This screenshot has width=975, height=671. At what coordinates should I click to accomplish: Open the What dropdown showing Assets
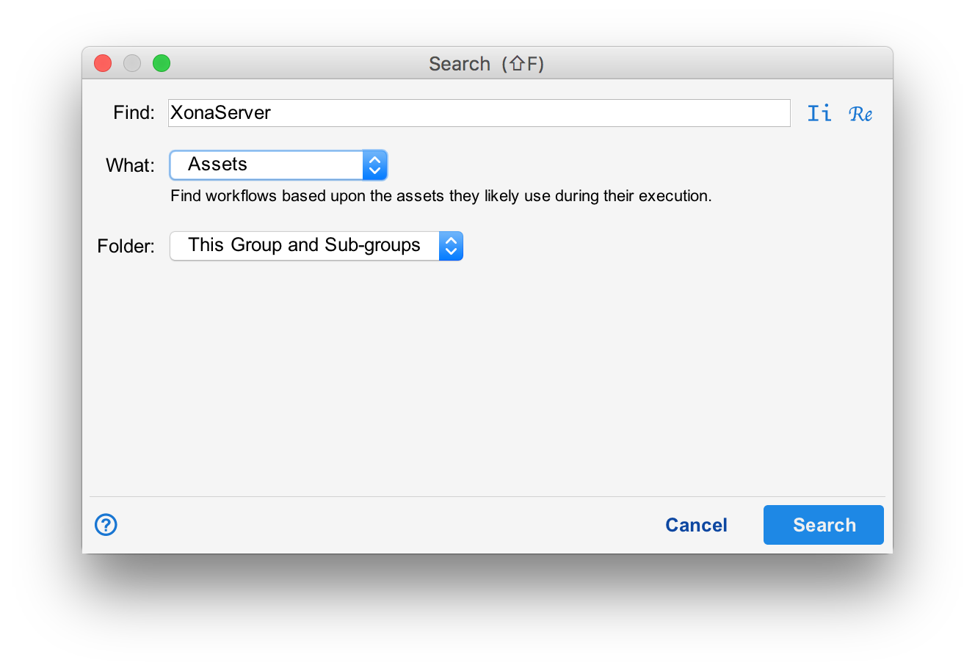(x=278, y=164)
